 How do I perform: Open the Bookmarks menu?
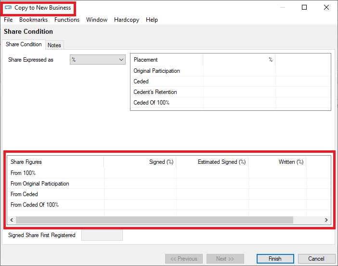[33, 20]
